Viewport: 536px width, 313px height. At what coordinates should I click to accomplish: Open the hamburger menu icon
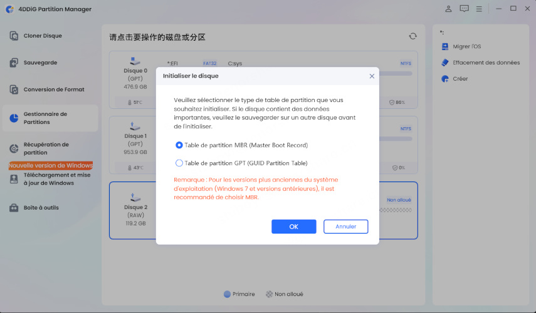(x=479, y=9)
